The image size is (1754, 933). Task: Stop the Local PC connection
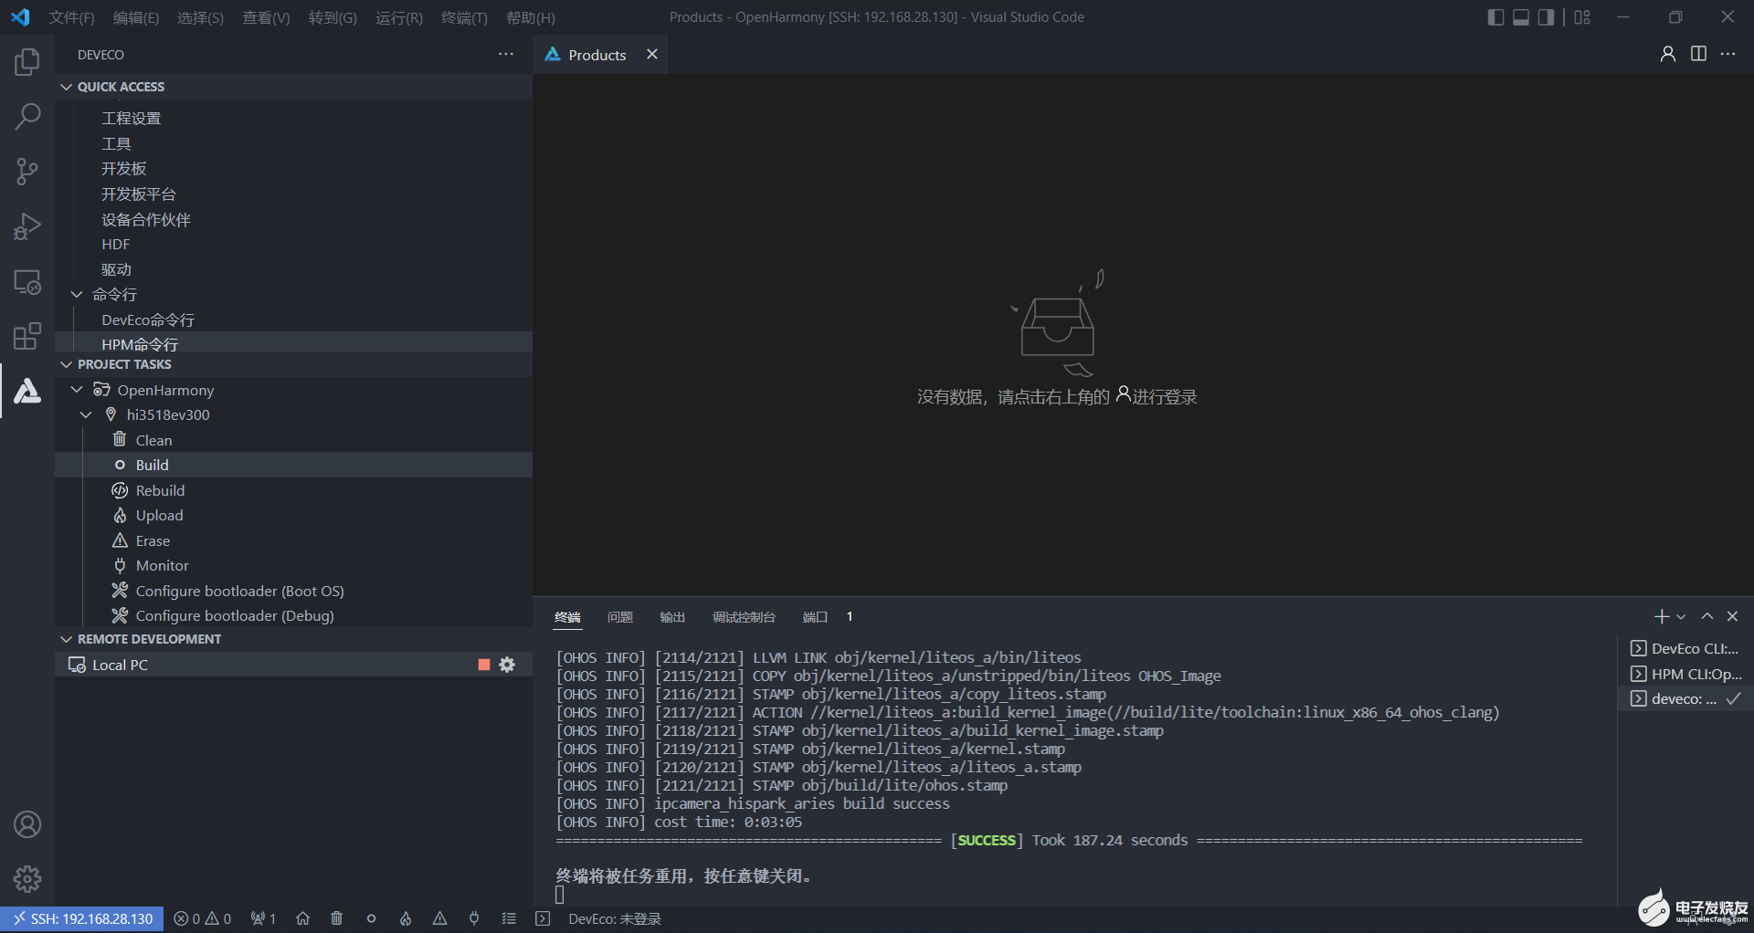pyautogui.click(x=484, y=665)
